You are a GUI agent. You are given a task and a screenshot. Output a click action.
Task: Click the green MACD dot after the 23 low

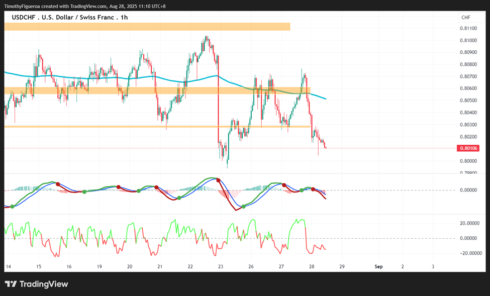tap(244, 207)
